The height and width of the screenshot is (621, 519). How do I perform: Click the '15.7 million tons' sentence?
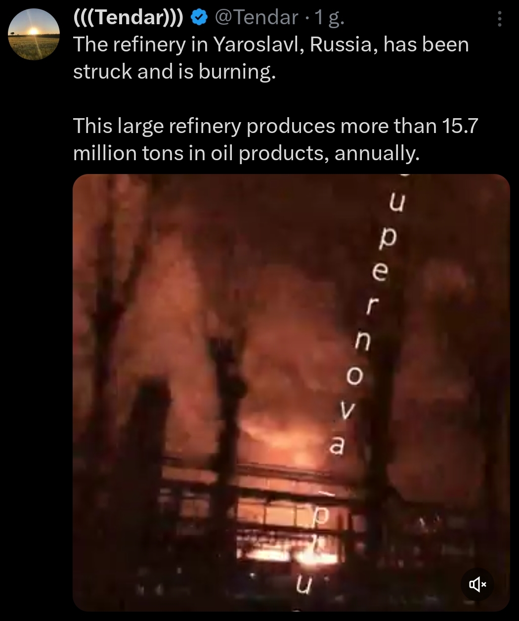[275, 139]
